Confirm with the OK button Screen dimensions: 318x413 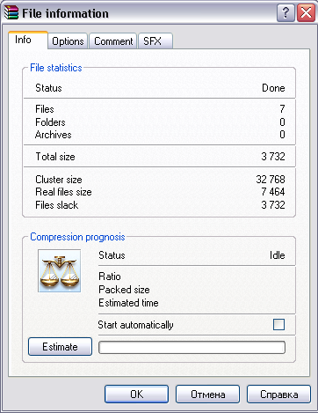click(137, 395)
